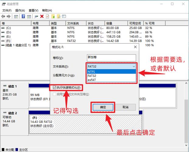Check 执行快速格式化 quick format checkbox
Image resolution: width=189 pixels, height=152 pixels.
pyautogui.click(x=54, y=88)
